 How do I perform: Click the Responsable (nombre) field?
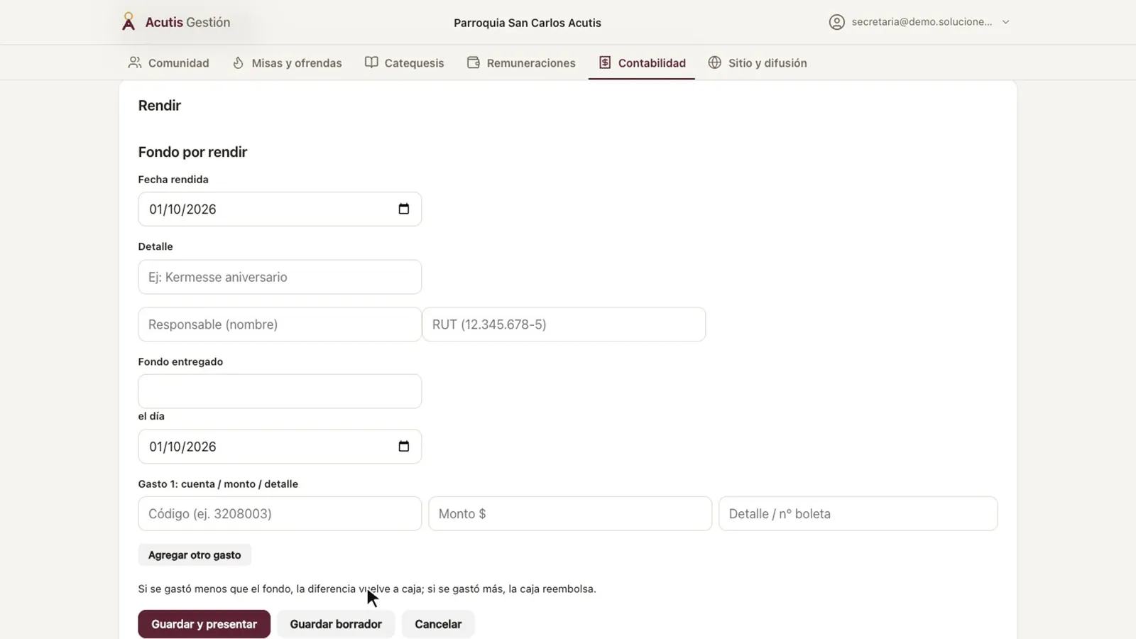(x=280, y=324)
